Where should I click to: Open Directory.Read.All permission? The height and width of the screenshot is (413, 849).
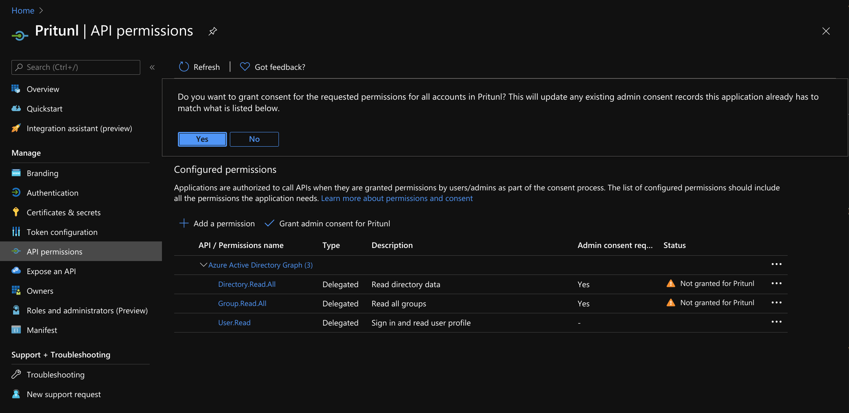click(247, 284)
